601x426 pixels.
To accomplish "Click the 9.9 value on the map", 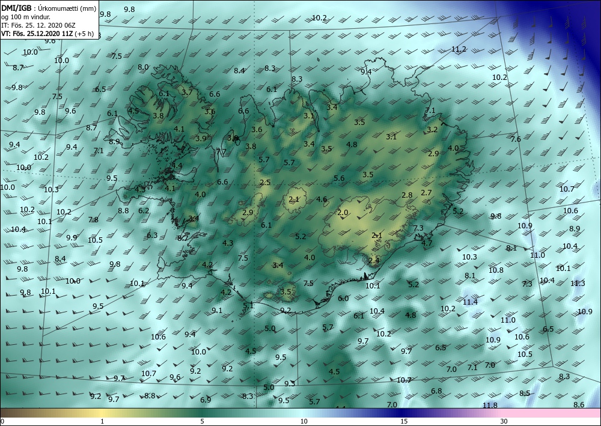I will (72, 238).
